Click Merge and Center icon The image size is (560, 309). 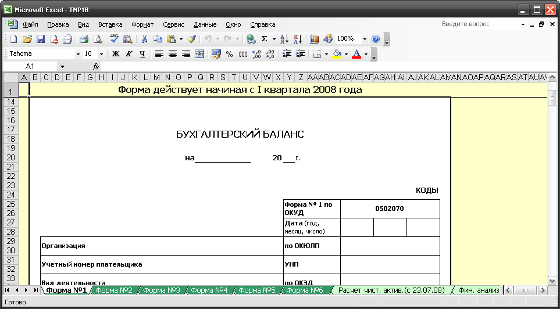click(x=199, y=54)
